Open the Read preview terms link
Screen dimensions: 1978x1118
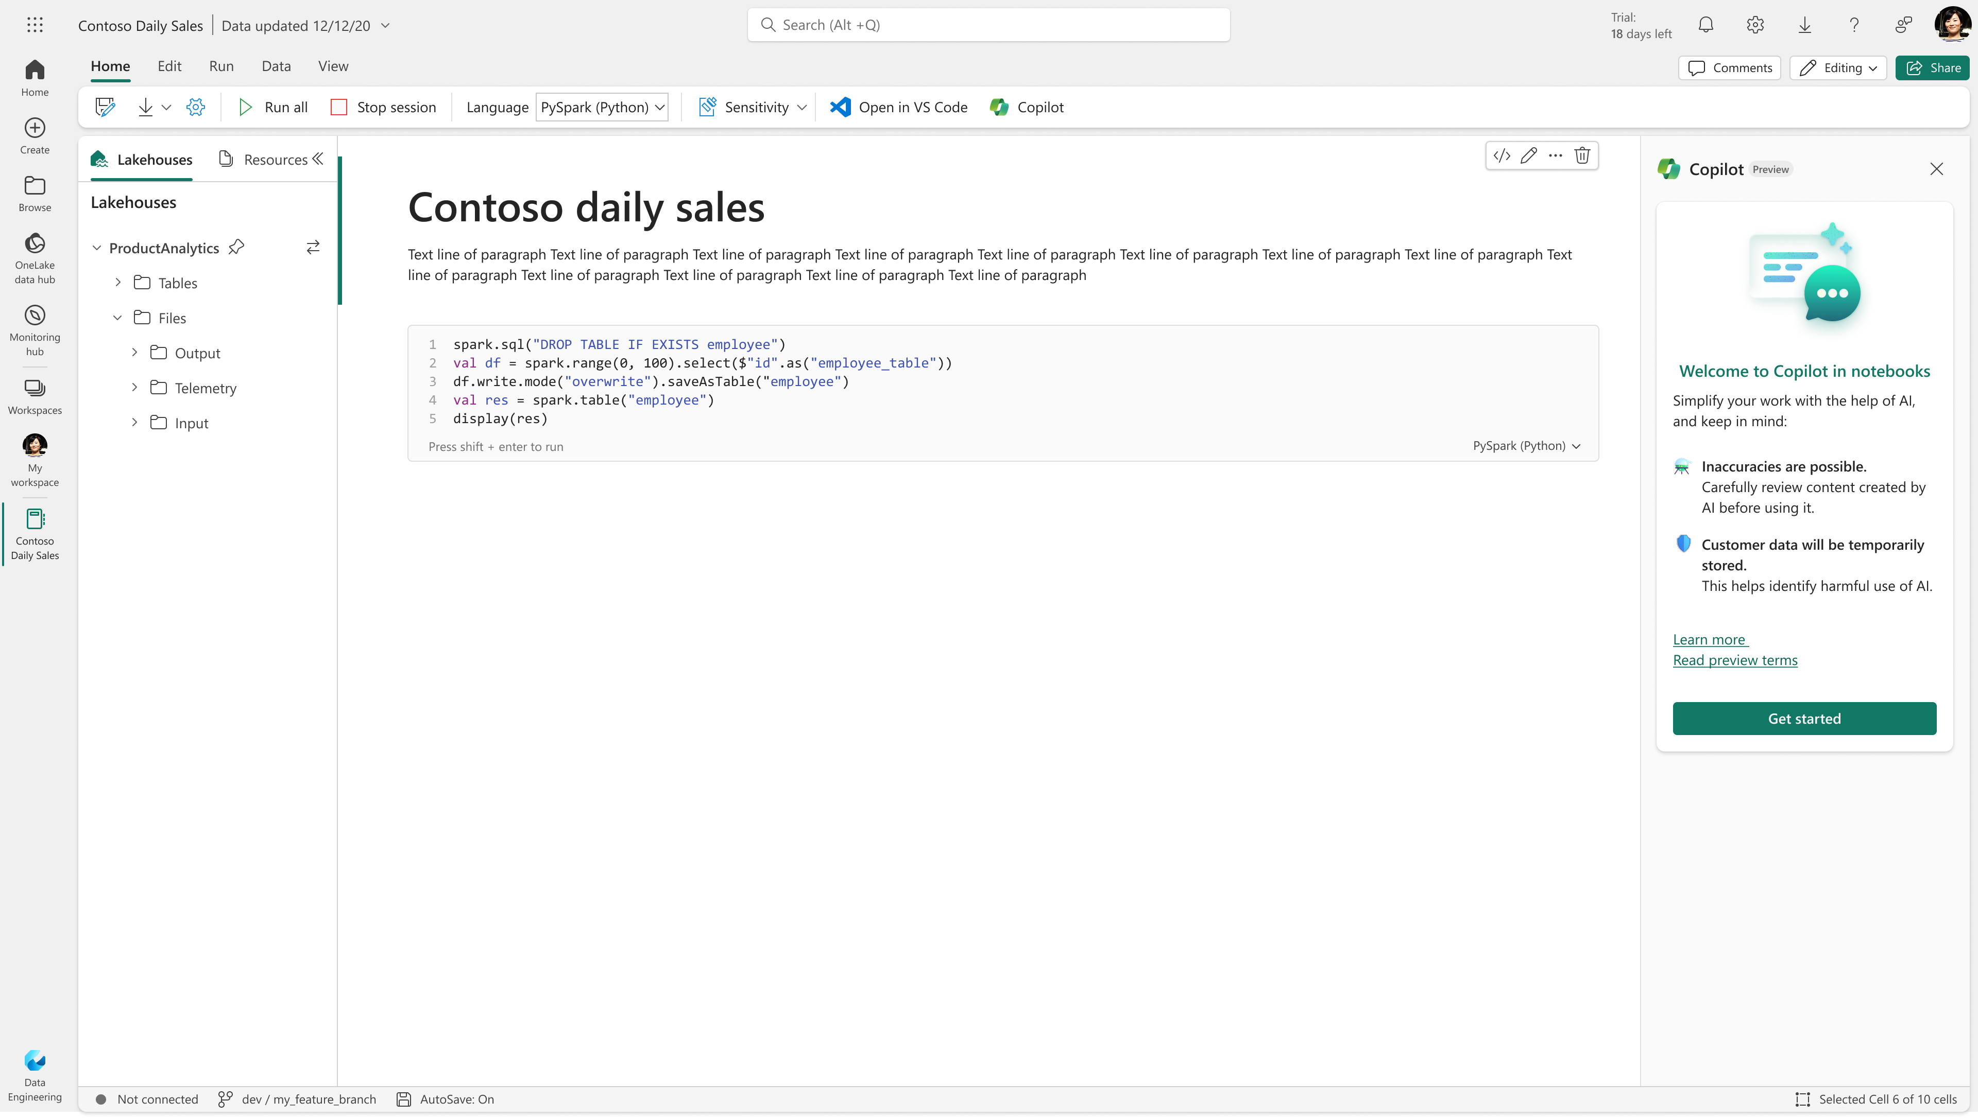[x=1734, y=660]
